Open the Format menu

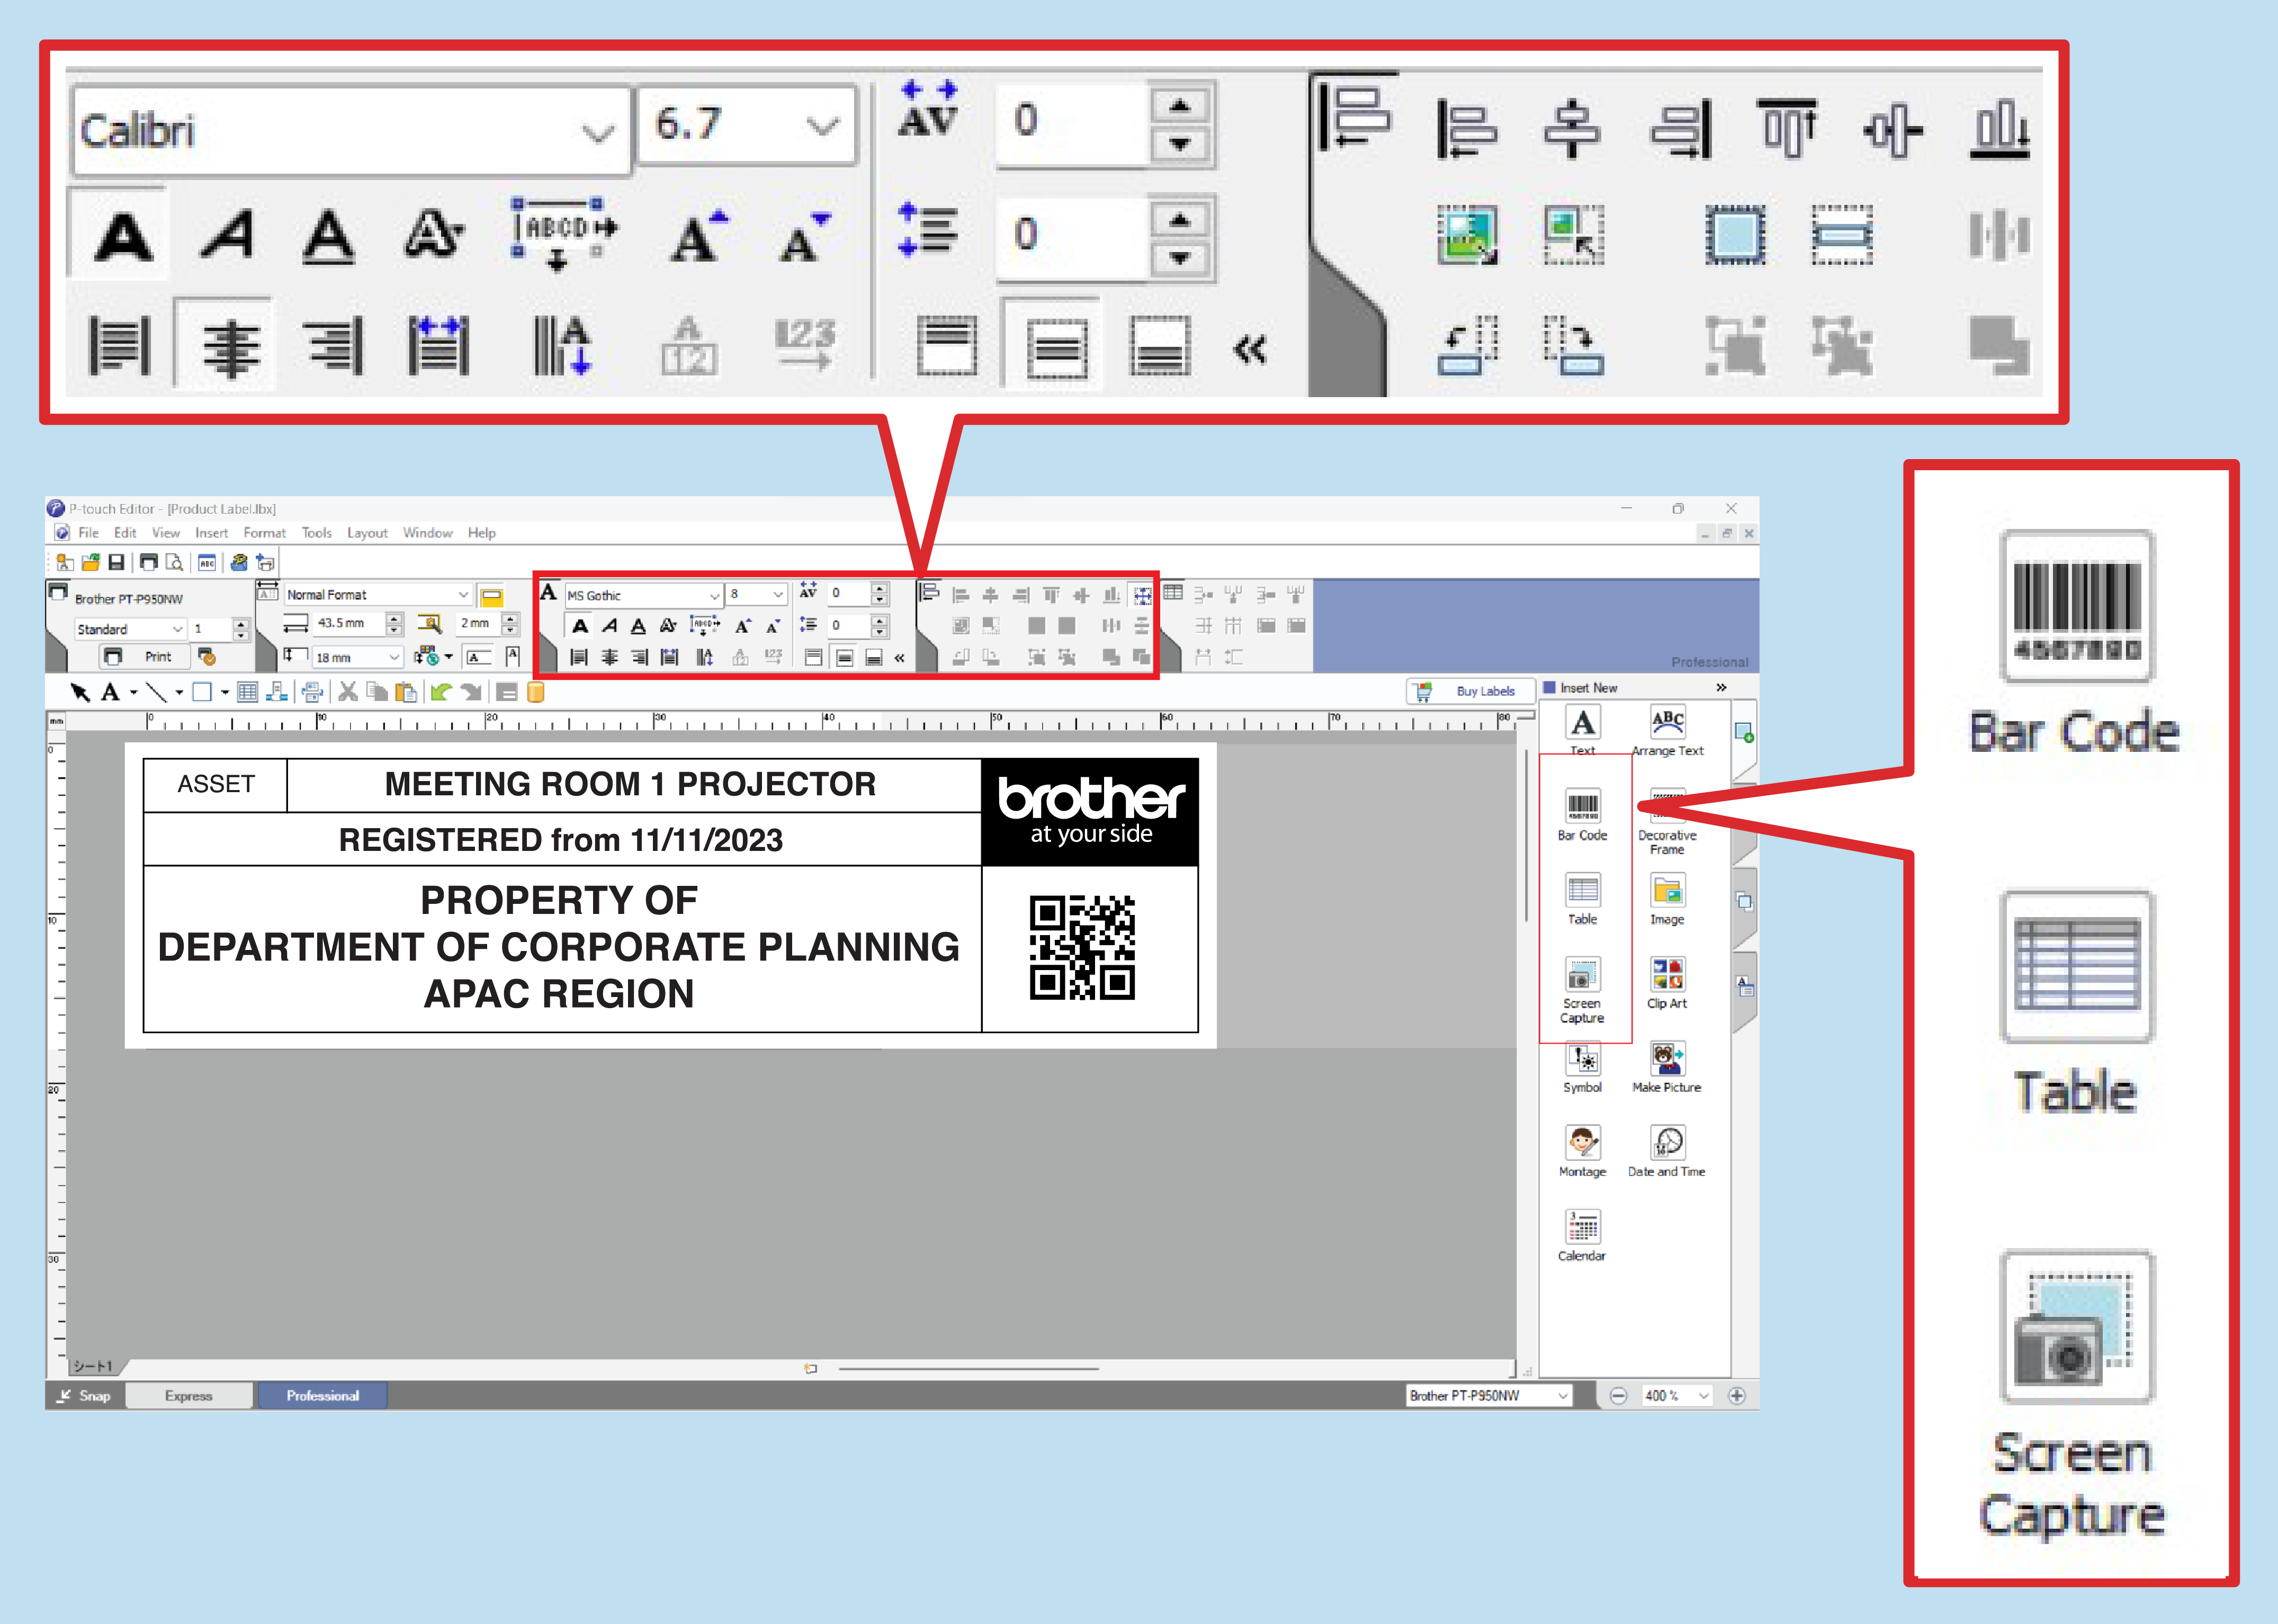(x=264, y=533)
